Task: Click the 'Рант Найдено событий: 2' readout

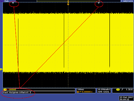Action: (x=17, y=92)
